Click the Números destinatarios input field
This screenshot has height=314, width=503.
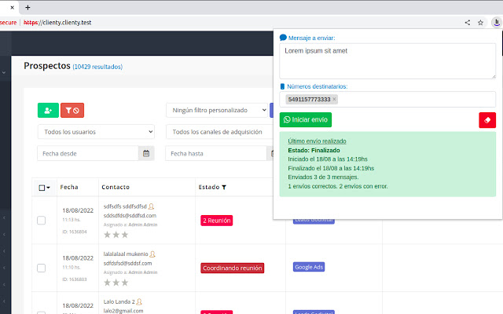[387, 100]
